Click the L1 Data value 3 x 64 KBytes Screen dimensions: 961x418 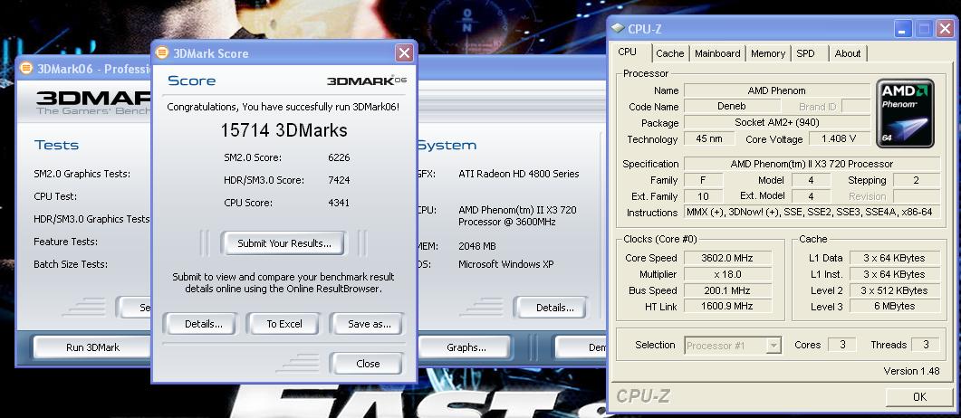[x=894, y=258]
